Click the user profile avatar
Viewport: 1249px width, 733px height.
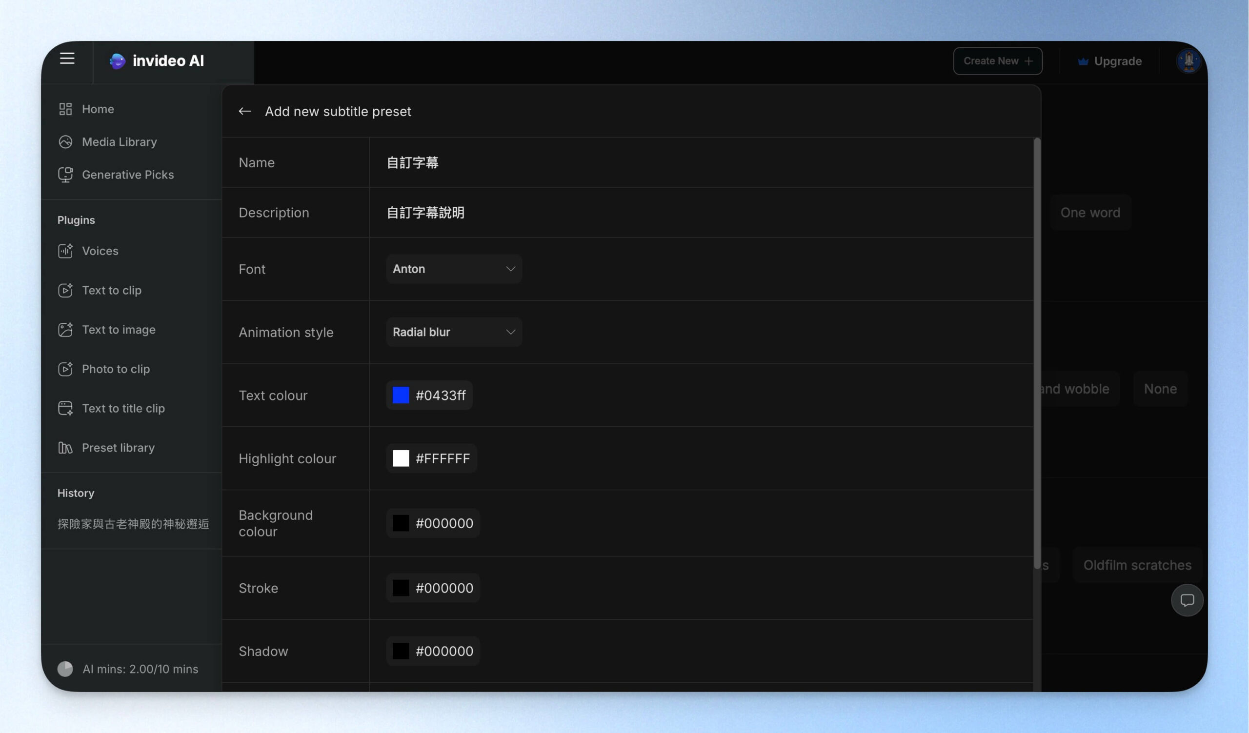point(1188,61)
